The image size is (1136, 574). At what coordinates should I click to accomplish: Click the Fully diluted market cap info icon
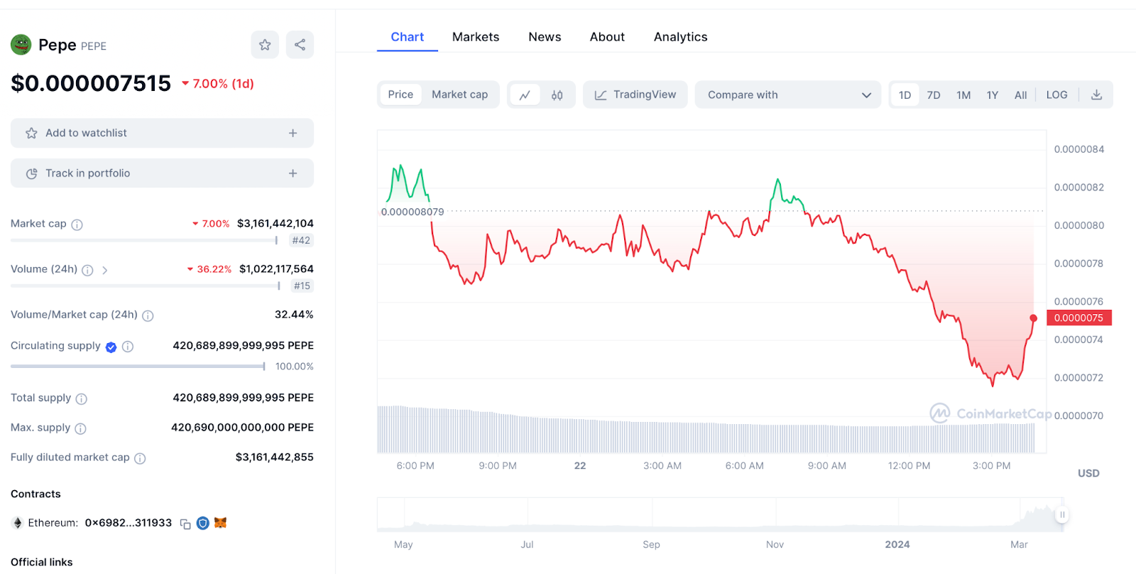(x=140, y=458)
